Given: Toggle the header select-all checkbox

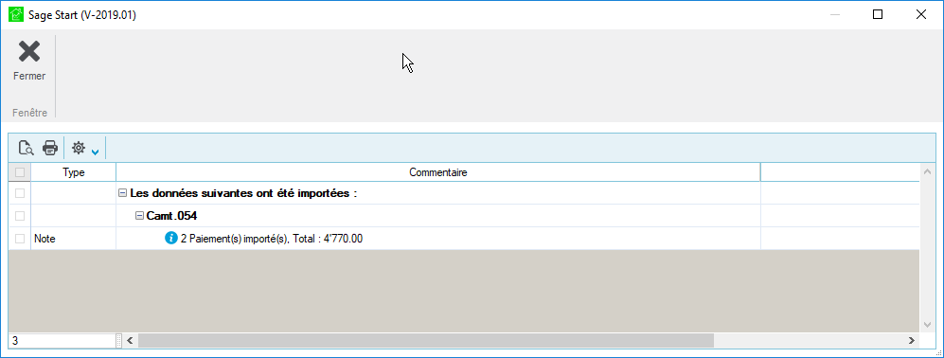Looking at the screenshot, I should tap(20, 172).
